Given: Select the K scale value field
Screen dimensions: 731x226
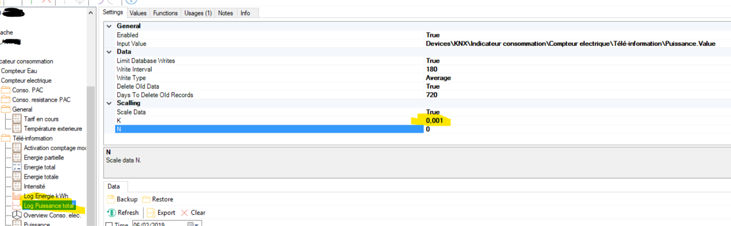Looking at the screenshot, I should point(434,121).
